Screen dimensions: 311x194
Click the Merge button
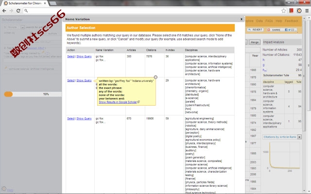(x=255, y=42)
